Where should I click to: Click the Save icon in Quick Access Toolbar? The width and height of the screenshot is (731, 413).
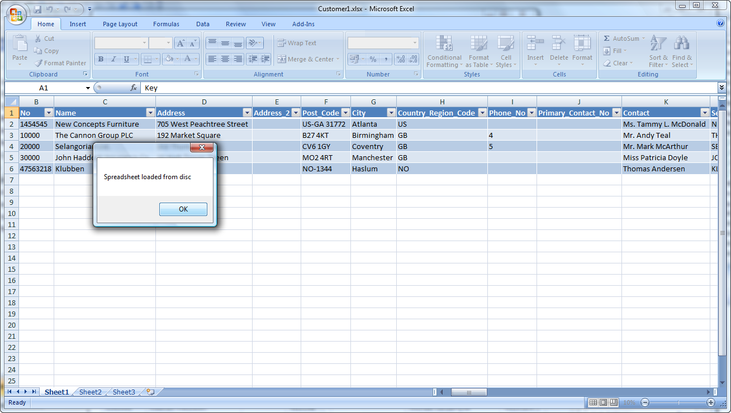pyautogui.click(x=37, y=9)
